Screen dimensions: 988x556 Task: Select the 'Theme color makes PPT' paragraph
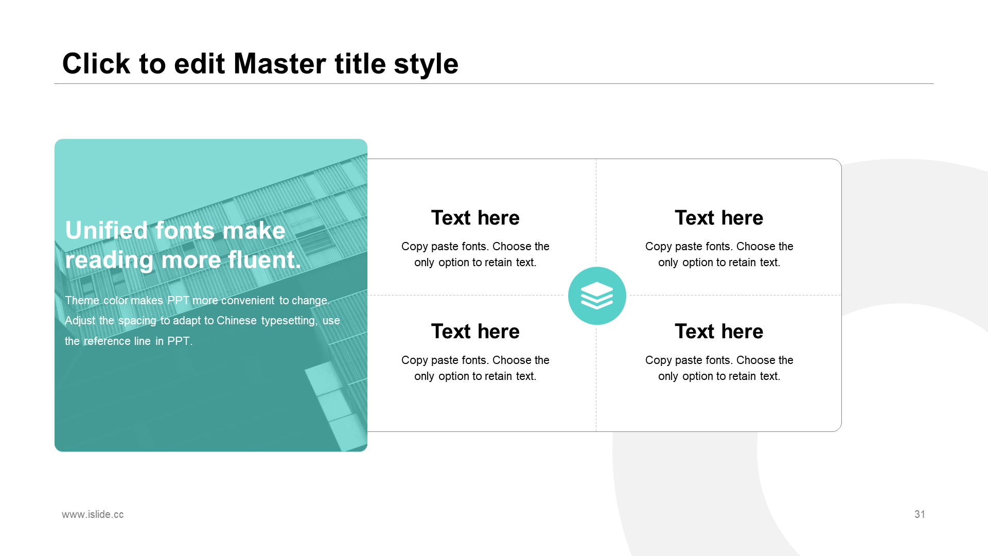pyautogui.click(x=202, y=321)
